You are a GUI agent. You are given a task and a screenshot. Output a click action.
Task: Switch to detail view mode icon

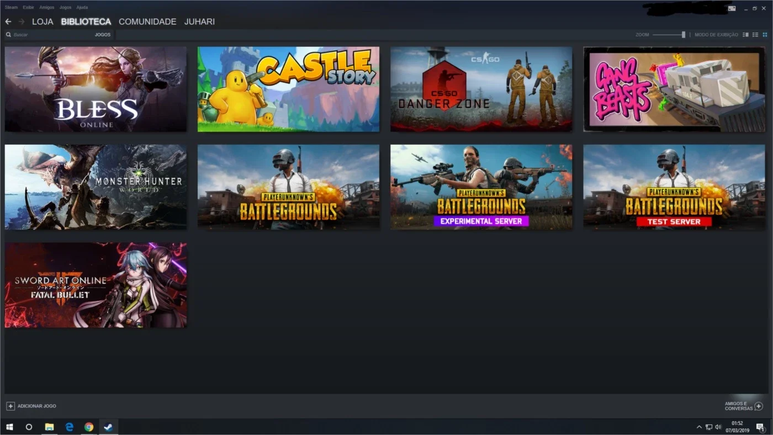point(745,35)
